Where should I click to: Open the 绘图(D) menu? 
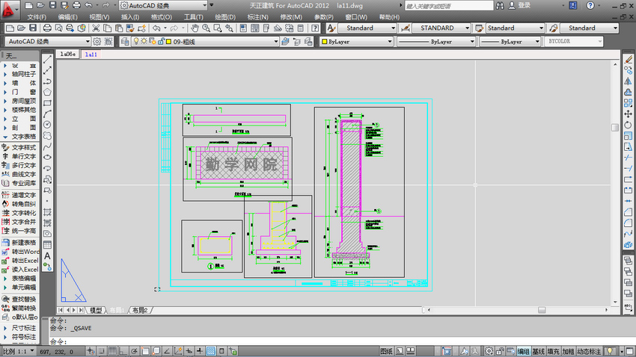click(x=225, y=17)
